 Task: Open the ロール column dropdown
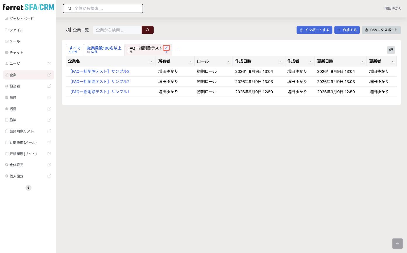pos(228,61)
